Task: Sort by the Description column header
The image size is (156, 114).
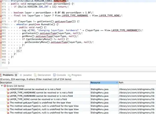Action: coord(45,83)
